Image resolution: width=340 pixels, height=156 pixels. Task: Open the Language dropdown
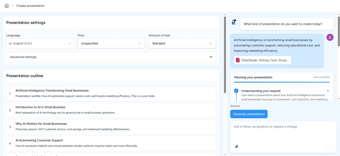(40, 43)
